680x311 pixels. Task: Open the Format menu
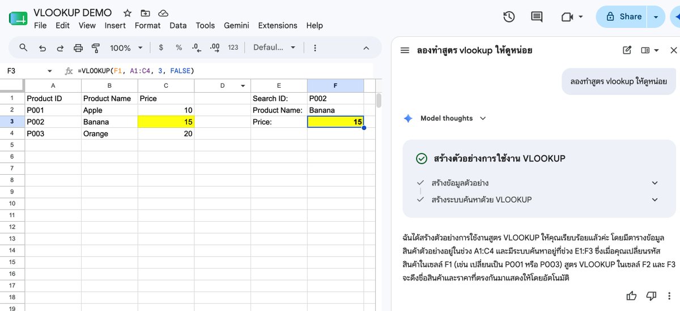tap(147, 25)
